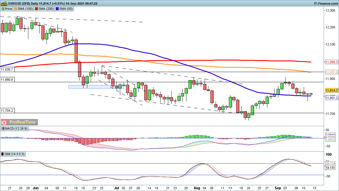Click the orange SMA (100) swatch

pos(15,9)
